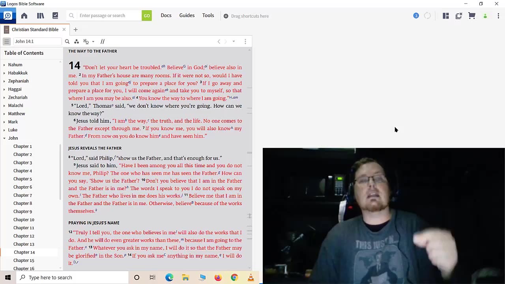Click the sync status circle icon
This screenshot has width=505, height=284.
(427, 16)
